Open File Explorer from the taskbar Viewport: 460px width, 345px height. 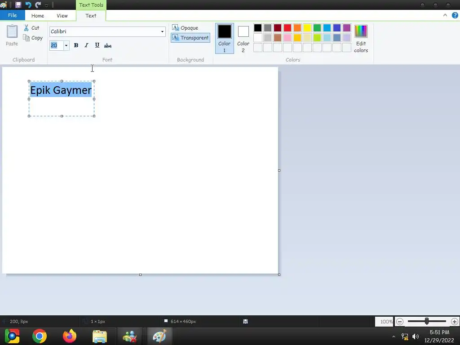pos(100,336)
